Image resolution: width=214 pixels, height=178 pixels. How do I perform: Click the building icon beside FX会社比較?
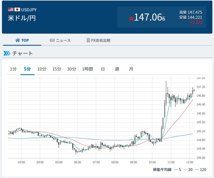coord(88,40)
